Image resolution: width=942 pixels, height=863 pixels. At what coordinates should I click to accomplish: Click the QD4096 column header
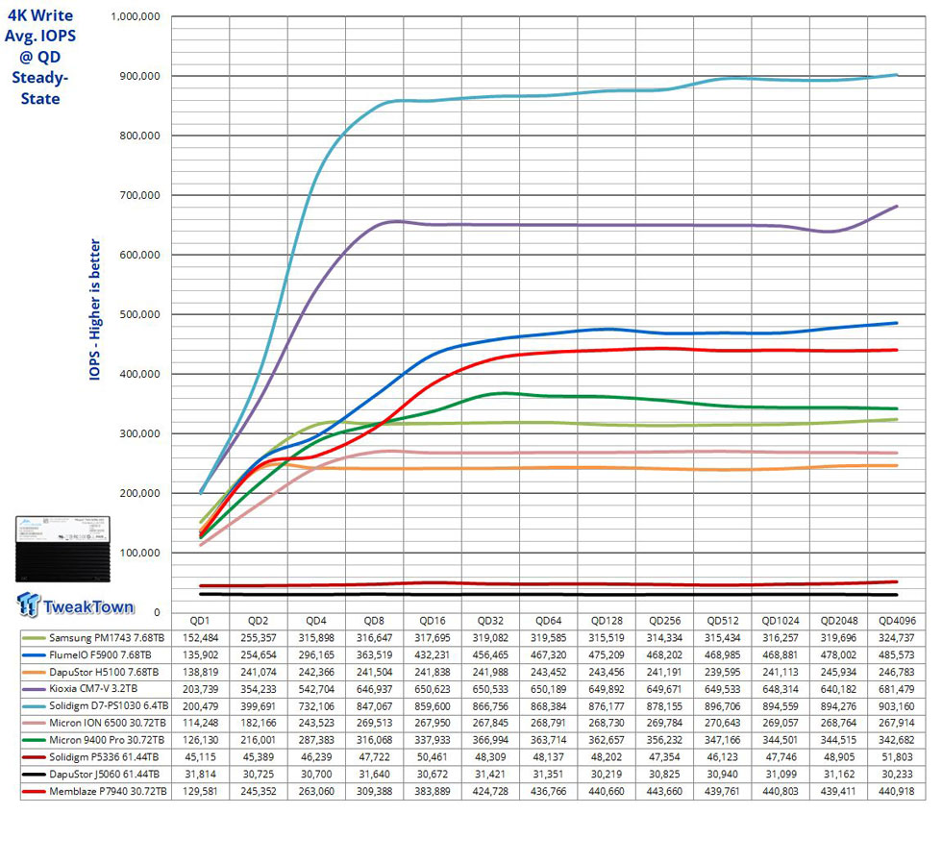point(897,621)
